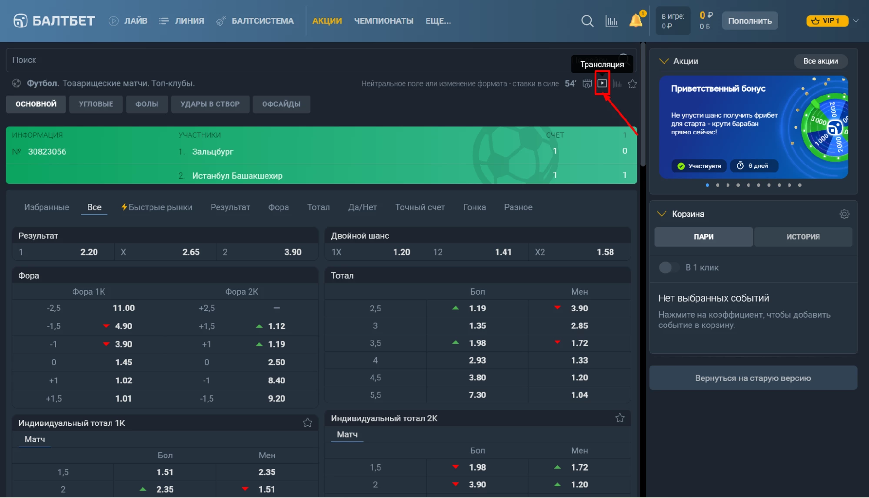869x498 pixels.
Task: Switch to the УГЛОВЫЕ tab
Action: pyautogui.click(x=96, y=104)
